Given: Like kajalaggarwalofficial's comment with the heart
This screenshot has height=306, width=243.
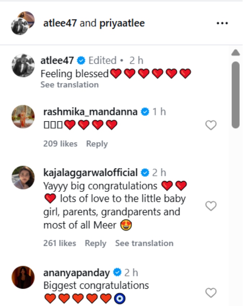Looking at the screenshot, I should [211, 206].
